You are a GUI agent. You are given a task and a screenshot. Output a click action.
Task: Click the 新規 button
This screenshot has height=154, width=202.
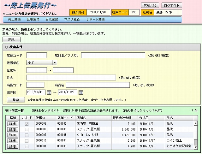(11, 39)
